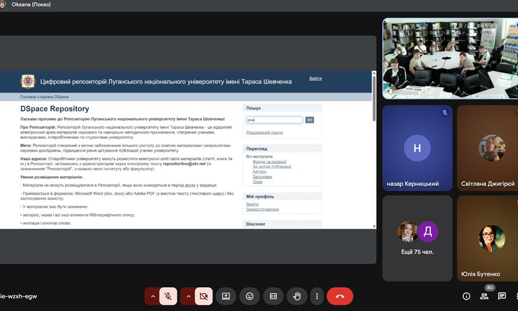Toggle the disabled camera button
The width and height of the screenshot is (518, 311).
[x=204, y=296]
